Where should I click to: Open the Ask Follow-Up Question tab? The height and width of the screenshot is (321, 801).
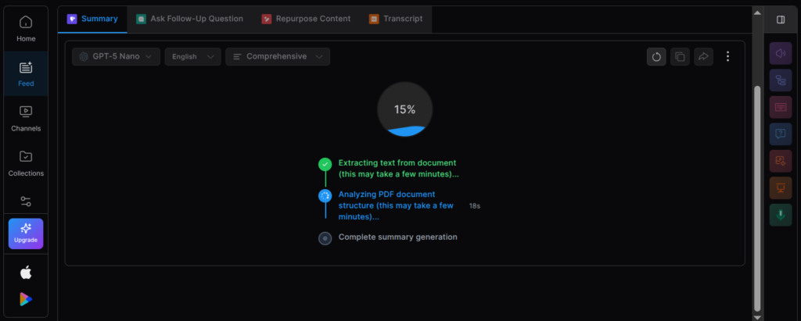[x=189, y=19]
